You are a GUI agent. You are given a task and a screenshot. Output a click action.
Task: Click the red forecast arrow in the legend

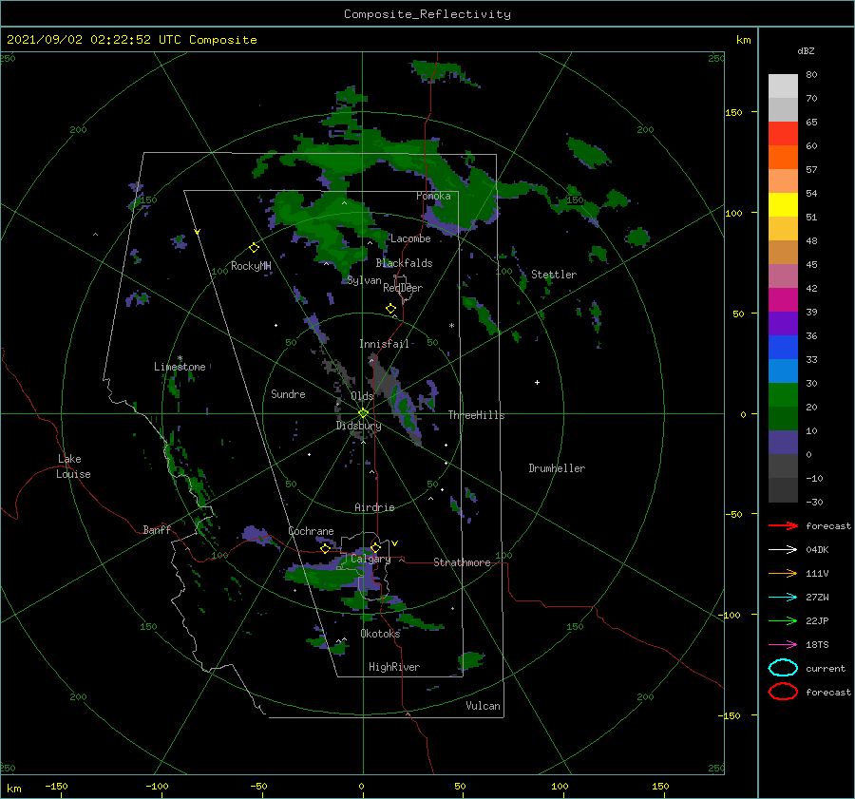(x=783, y=525)
